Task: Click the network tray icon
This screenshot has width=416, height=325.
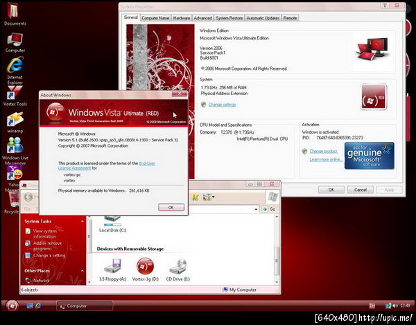Action: pyautogui.click(x=388, y=306)
